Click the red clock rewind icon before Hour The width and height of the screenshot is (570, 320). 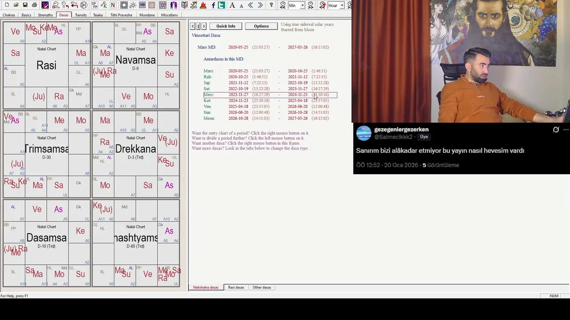pyautogui.click(x=322, y=5)
